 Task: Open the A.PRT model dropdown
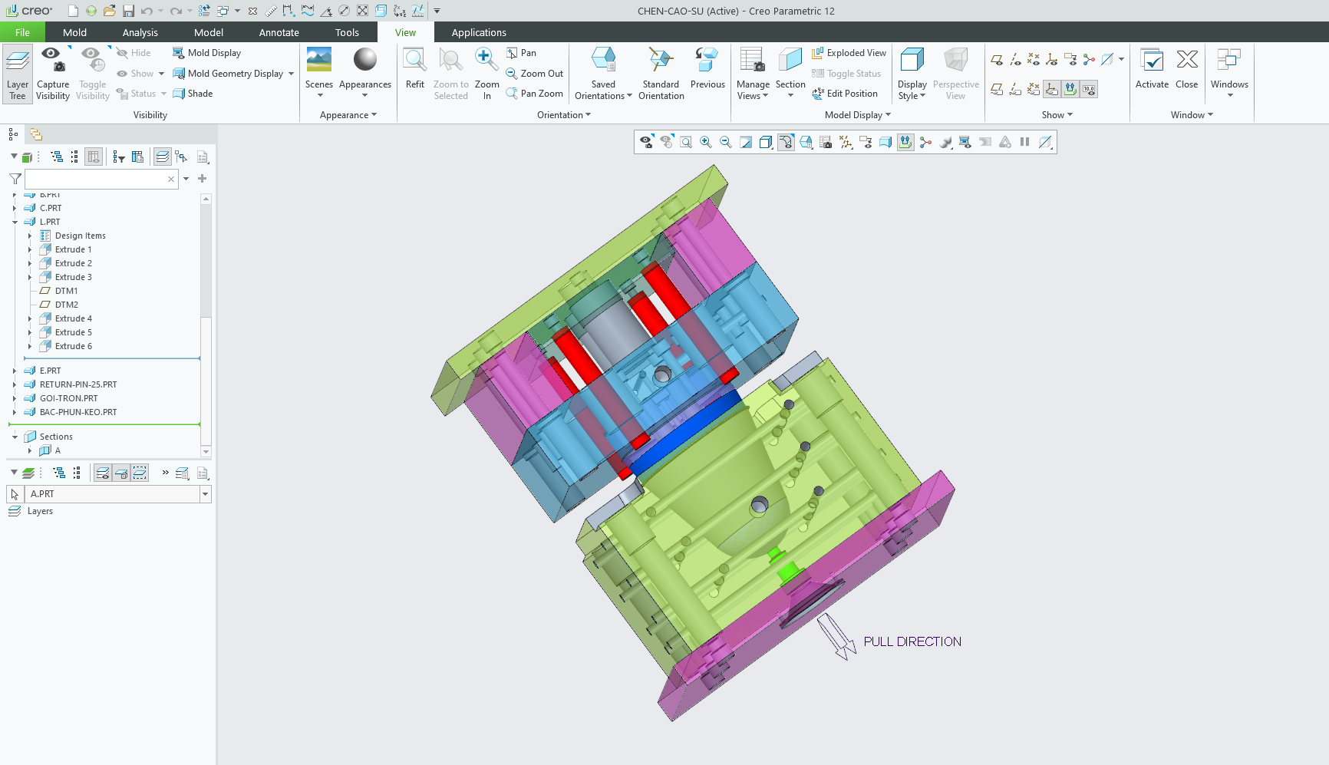click(x=205, y=494)
